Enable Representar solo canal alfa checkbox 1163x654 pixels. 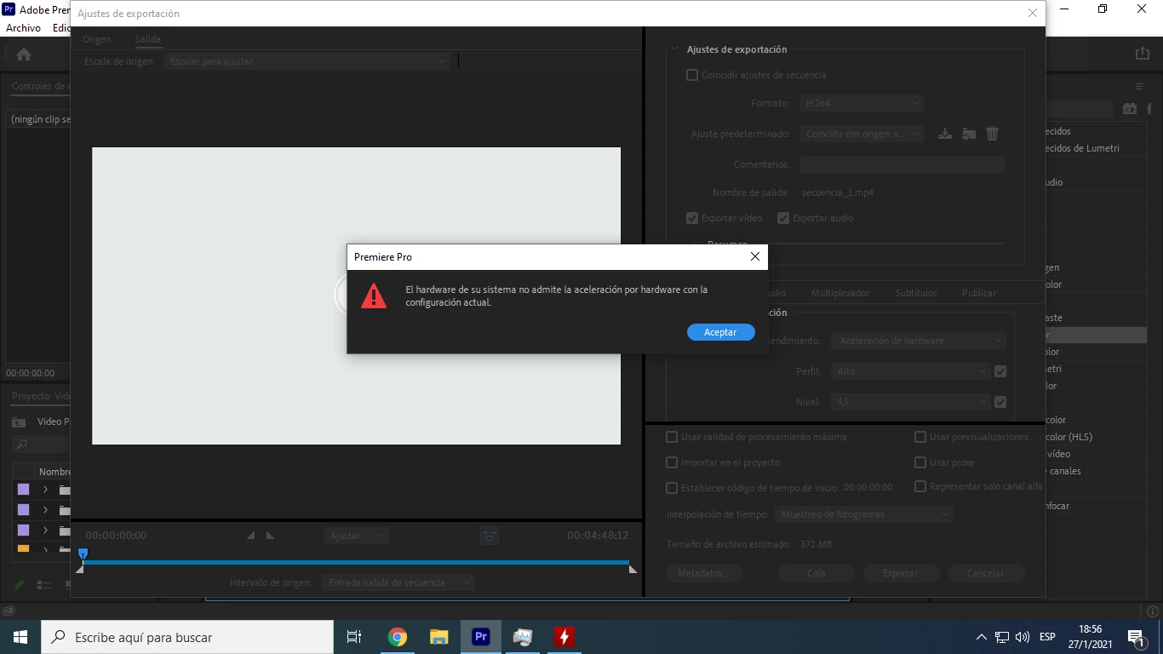coord(920,486)
